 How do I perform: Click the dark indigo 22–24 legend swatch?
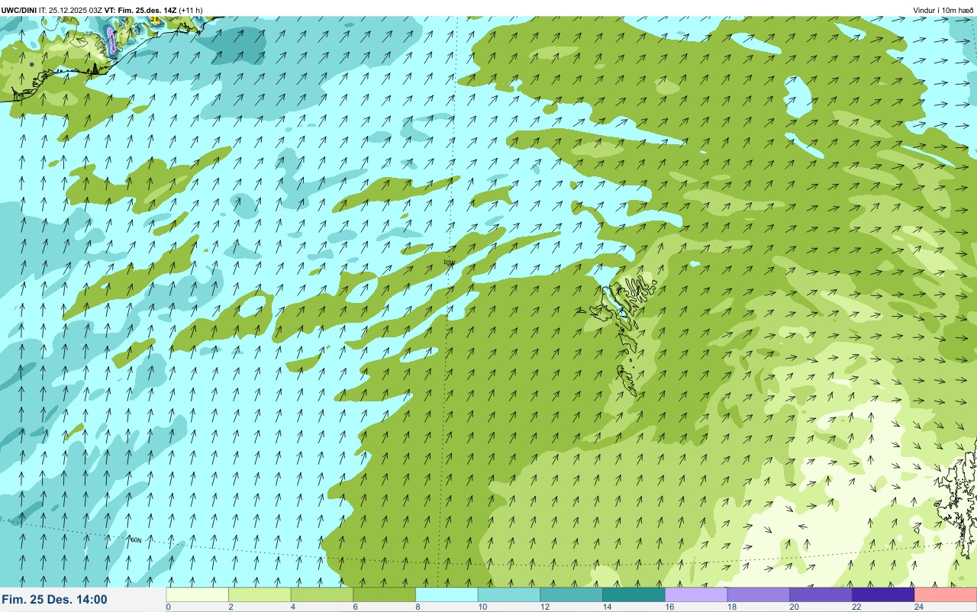coord(883,594)
